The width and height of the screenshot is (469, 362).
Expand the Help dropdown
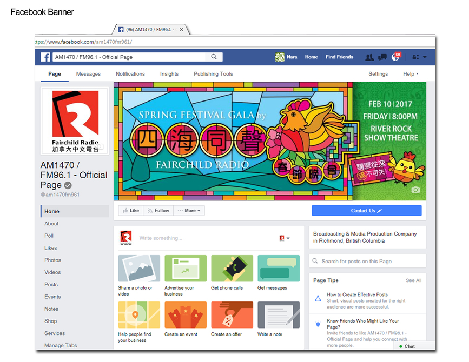tap(411, 74)
